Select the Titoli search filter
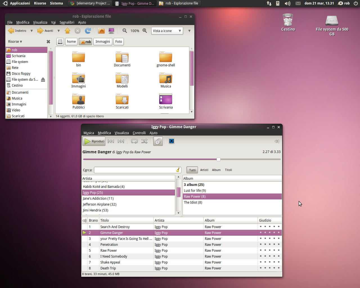The height and width of the screenshot is (288, 360). tap(228, 170)
